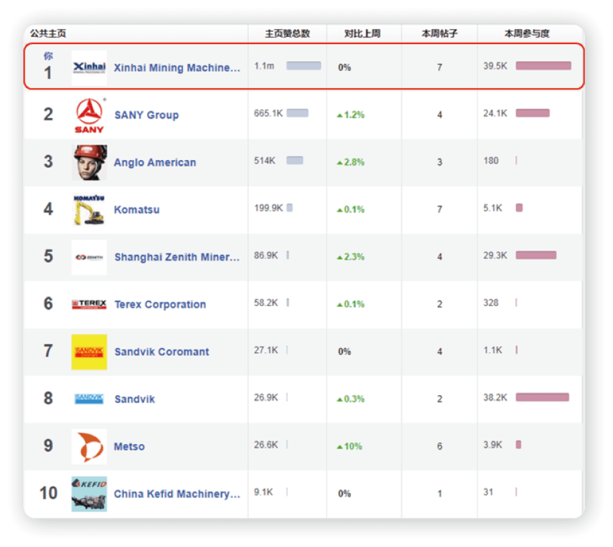Click the 本周帖子 column header
This screenshot has width=613, height=547.
click(x=439, y=34)
